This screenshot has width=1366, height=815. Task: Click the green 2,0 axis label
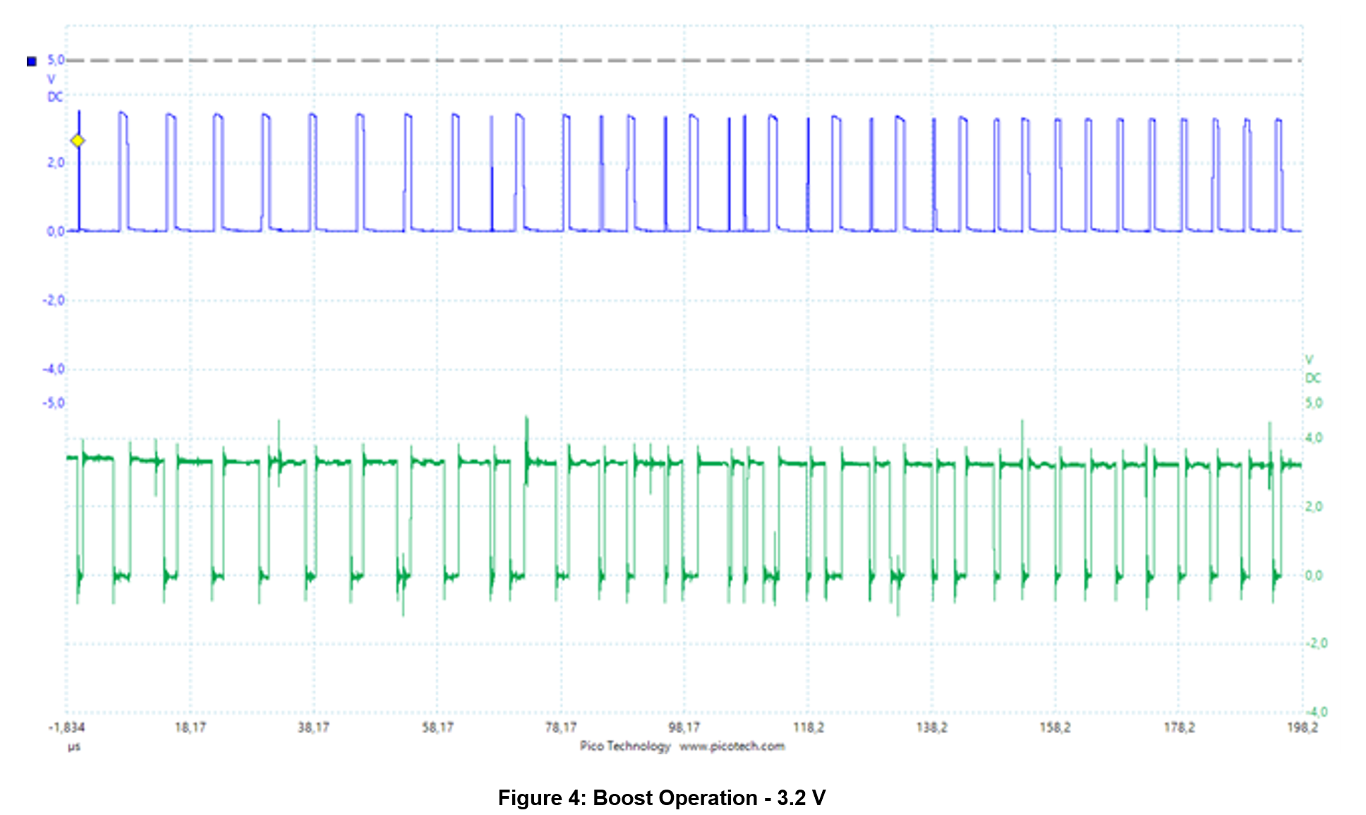tap(1313, 507)
